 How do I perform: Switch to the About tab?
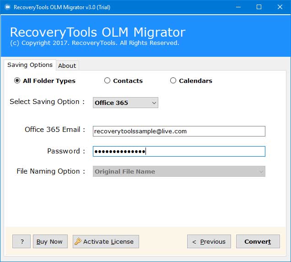point(67,65)
